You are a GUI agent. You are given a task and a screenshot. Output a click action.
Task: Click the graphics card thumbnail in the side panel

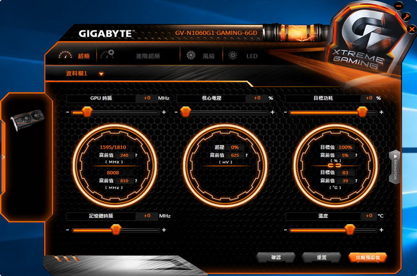(27, 119)
